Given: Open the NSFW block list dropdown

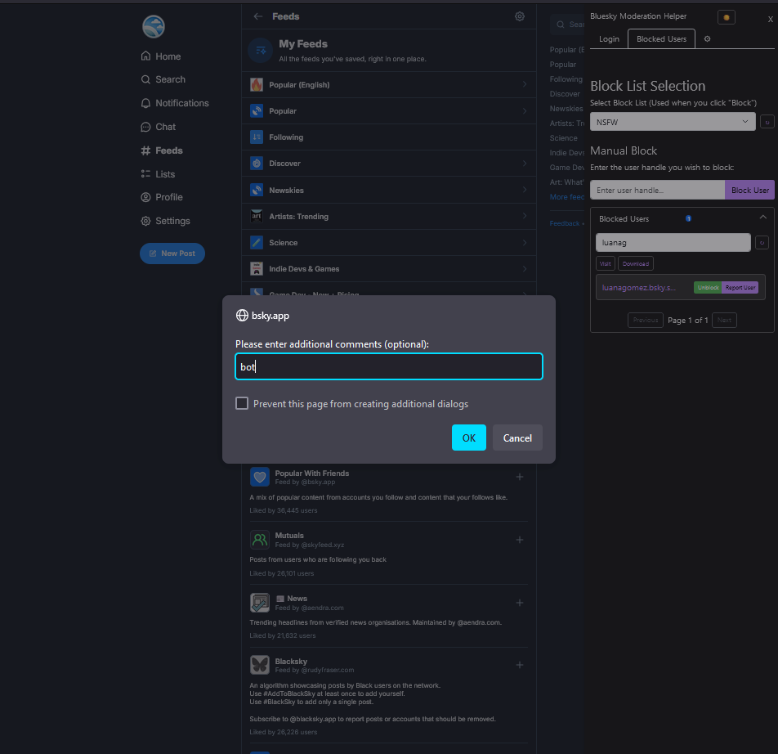Looking at the screenshot, I should [673, 122].
